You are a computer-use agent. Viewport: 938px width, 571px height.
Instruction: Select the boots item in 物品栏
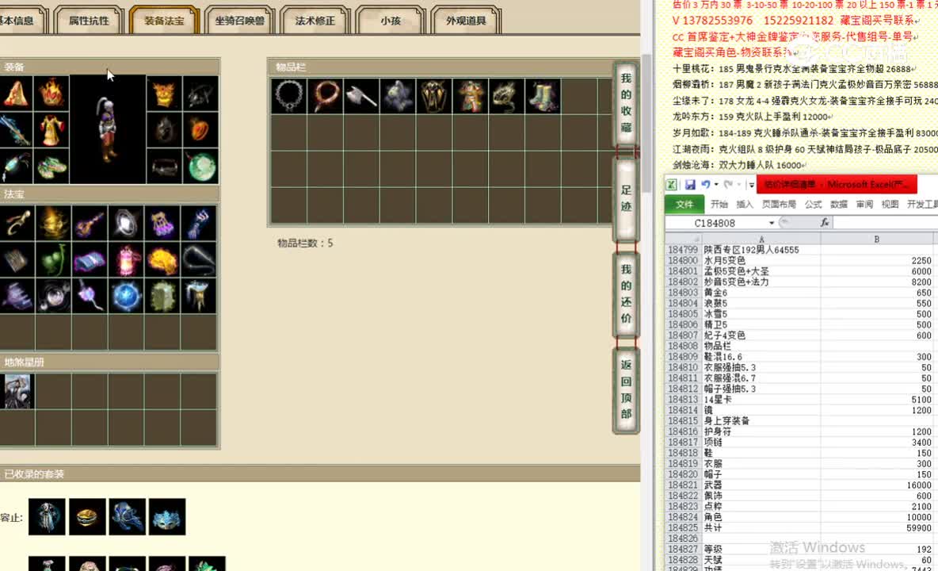click(543, 96)
